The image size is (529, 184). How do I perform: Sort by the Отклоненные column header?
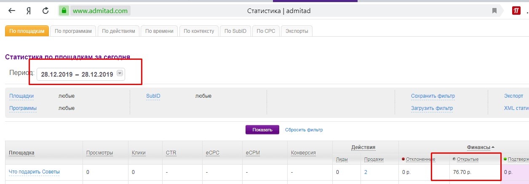pos(421,159)
